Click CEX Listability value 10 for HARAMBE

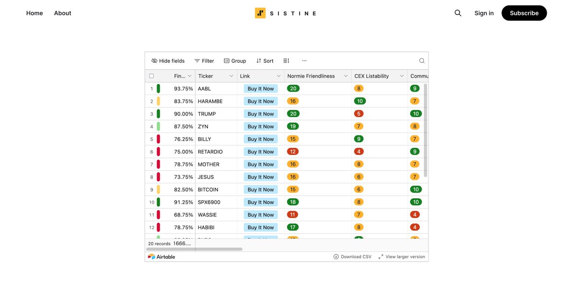click(x=360, y=101)
